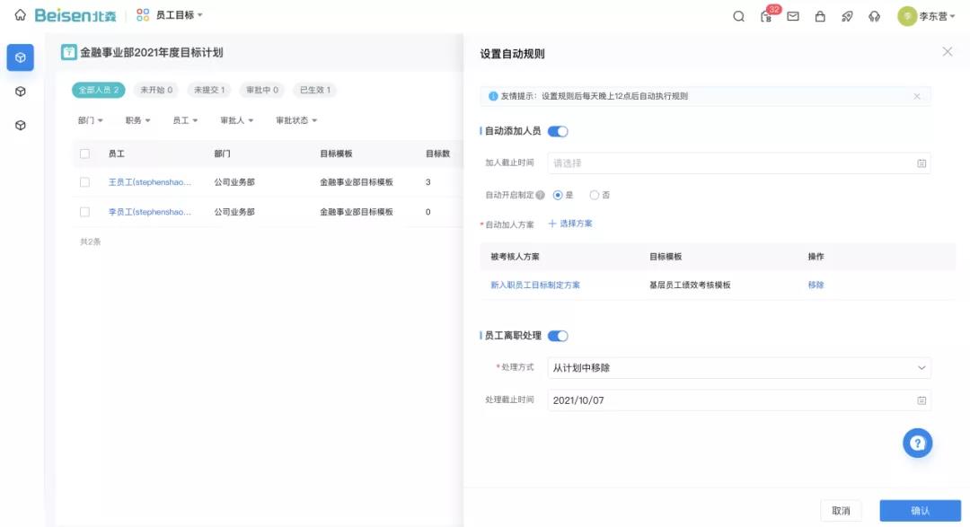This screenshot has height=527, width=970.
Task: Select the highlighted cube icon in left sidebar
Action: pos(20,57)
